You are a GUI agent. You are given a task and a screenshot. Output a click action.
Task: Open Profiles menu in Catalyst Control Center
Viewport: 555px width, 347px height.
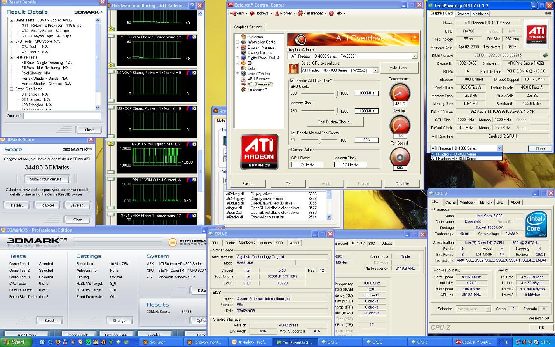(x=285, y=13)
